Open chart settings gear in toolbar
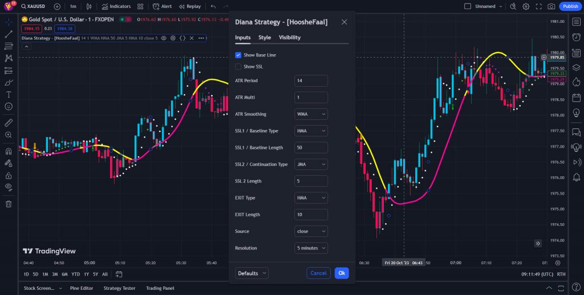 point(526,6)
